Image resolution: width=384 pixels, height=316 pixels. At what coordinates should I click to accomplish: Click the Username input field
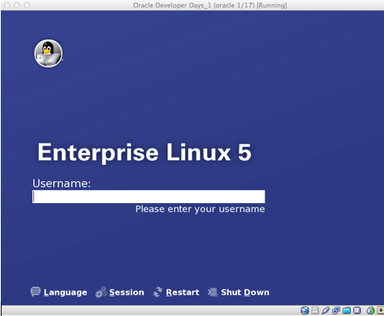coord(149,197)
